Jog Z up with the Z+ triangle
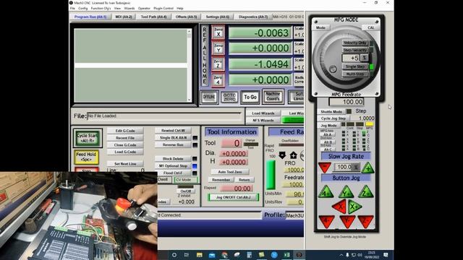Image resolution: width=463 pixels, height=260 pixels. point(365,191)
